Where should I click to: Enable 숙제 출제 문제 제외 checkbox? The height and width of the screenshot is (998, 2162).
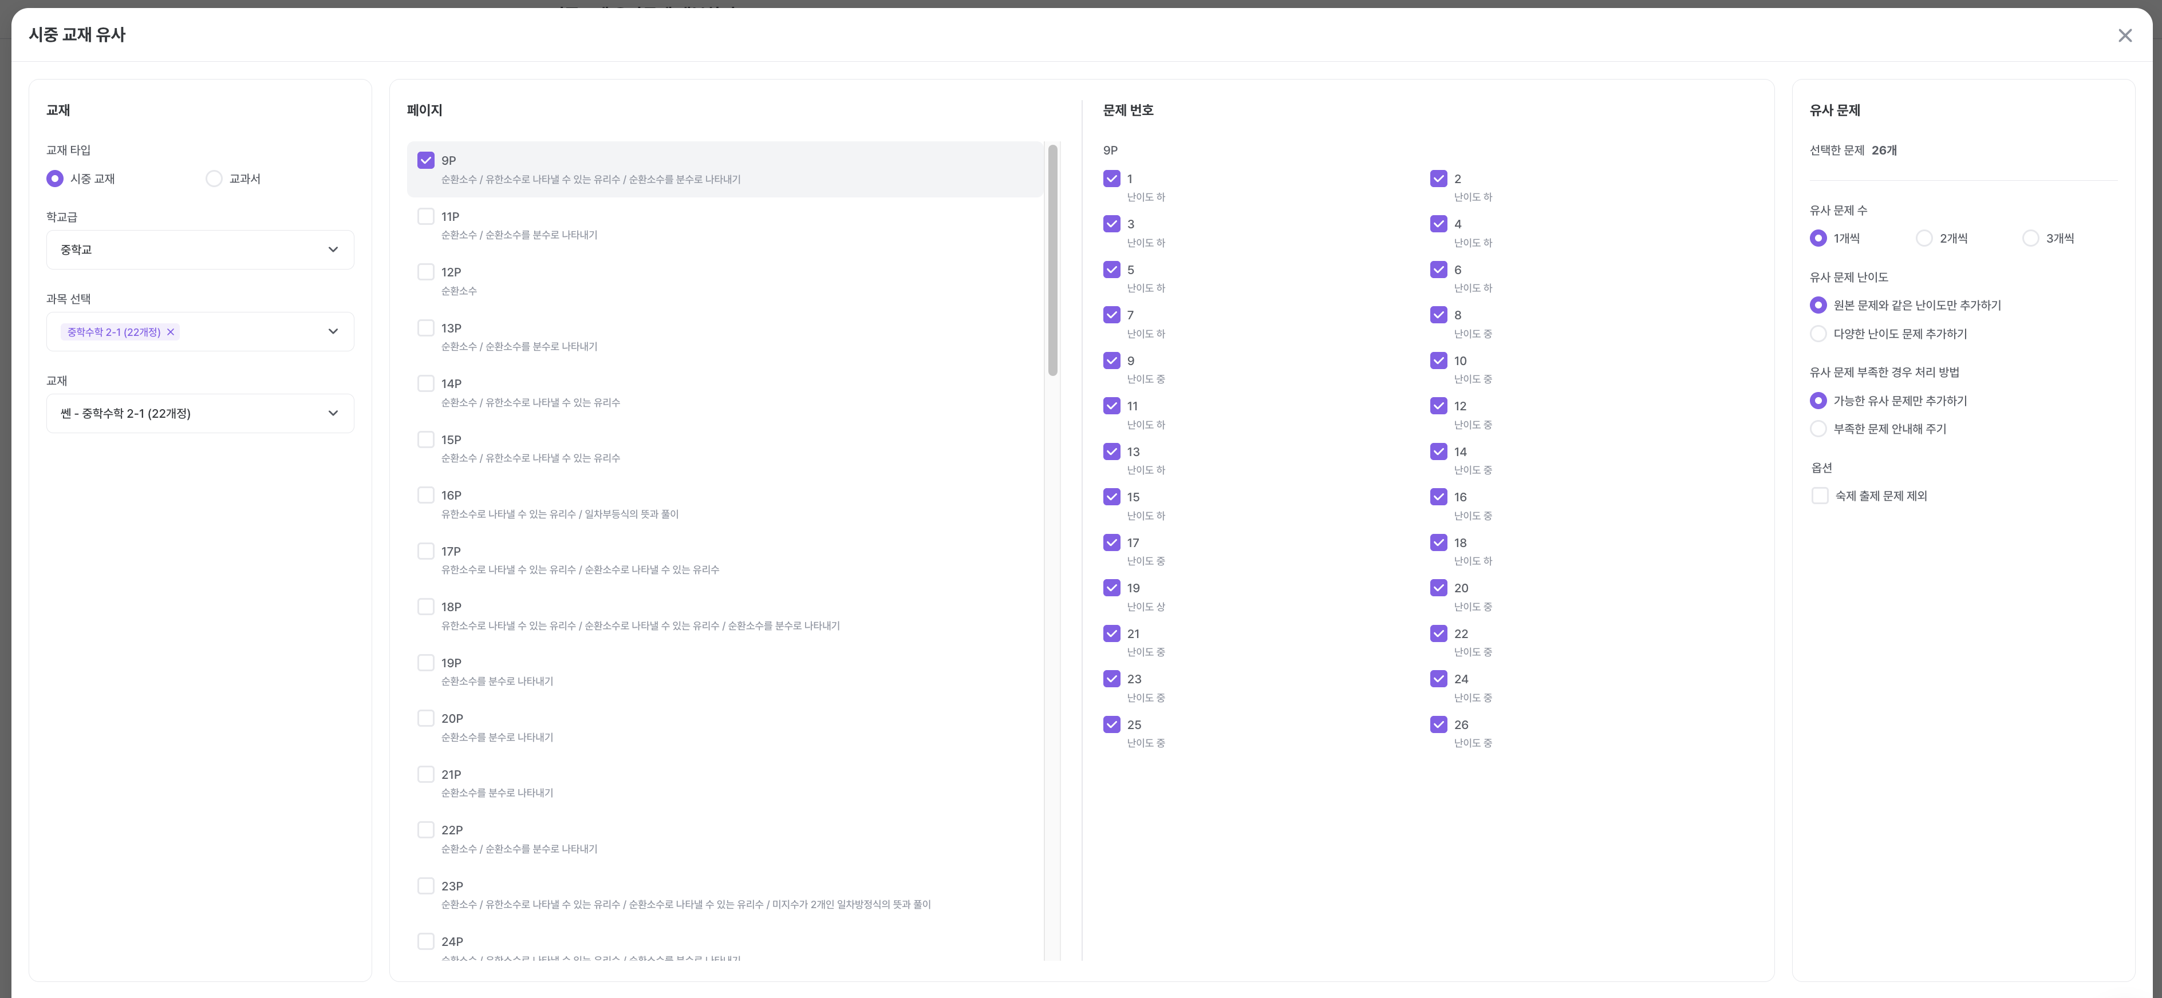pos(1820,496)
